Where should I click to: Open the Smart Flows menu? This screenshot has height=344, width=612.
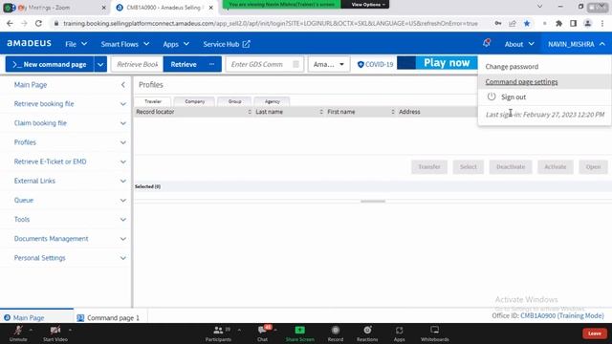125,44
